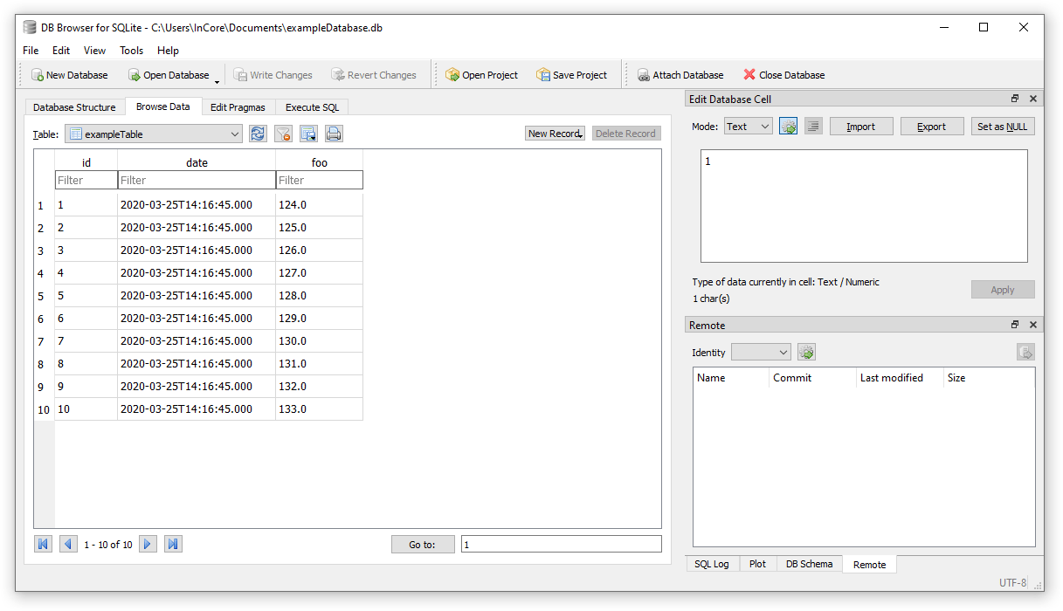
Task: Sort by the date column header
Action: (197, 162)
